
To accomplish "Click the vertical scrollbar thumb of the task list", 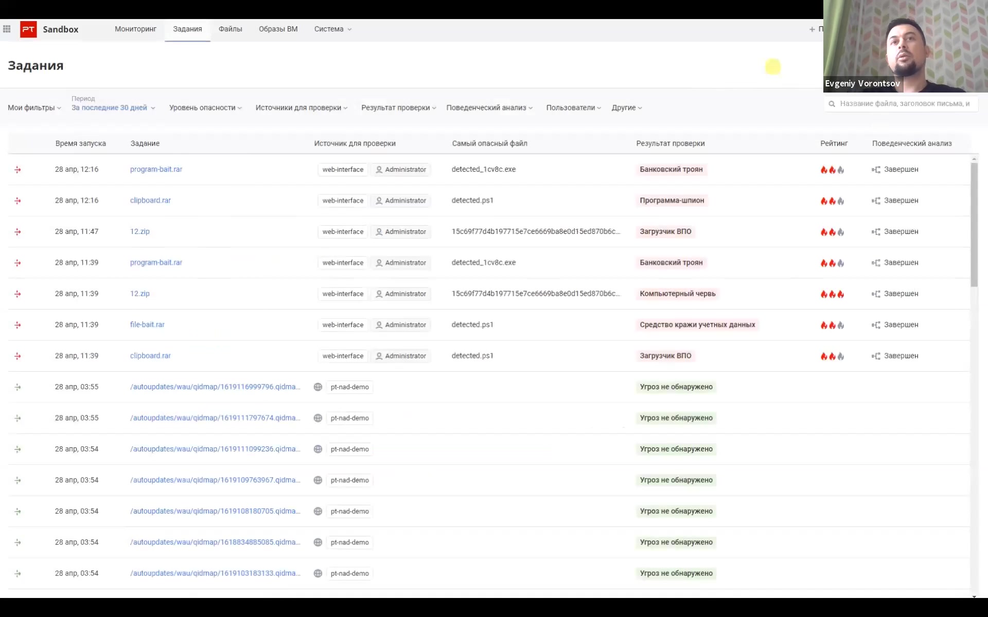I will click(x=974, y=224).
